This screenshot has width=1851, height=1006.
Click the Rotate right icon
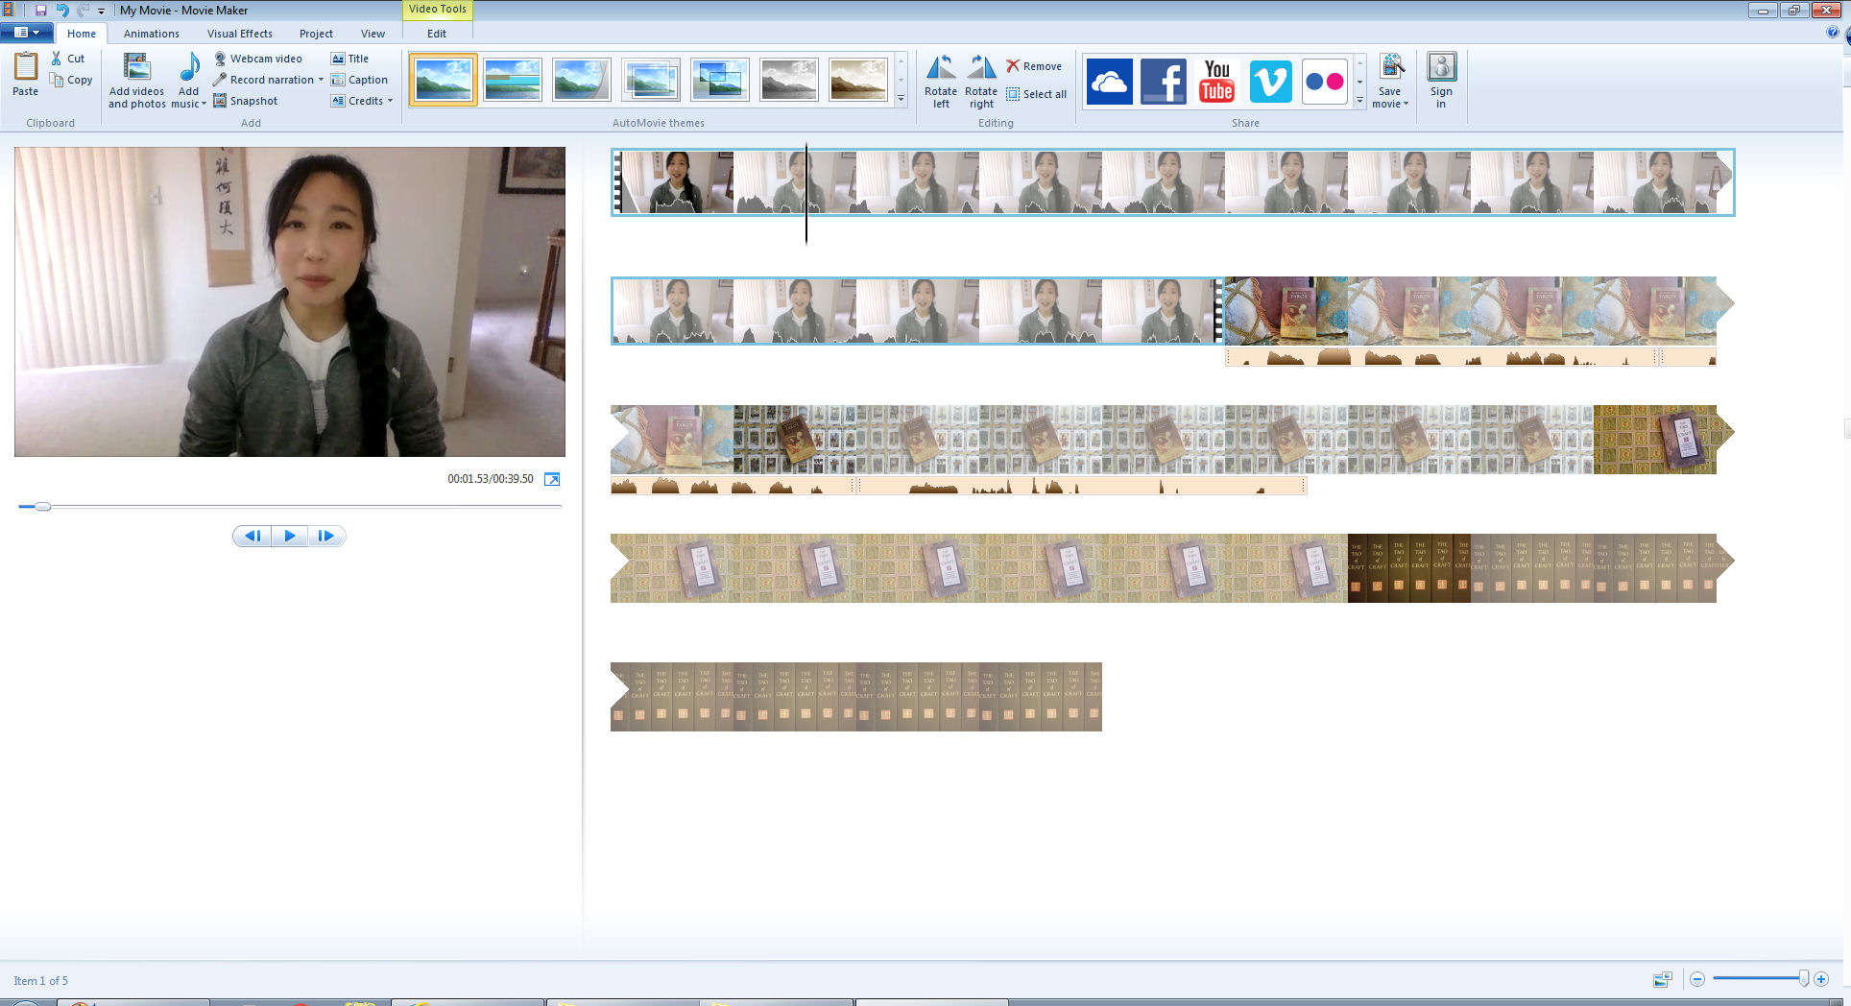click(x=980, y=69)
